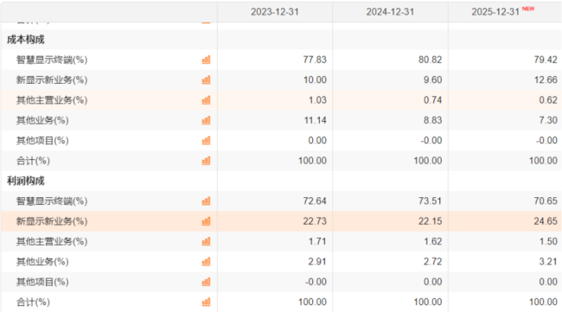
Task: Open chart icon for 成本构成 智慧显示终端(%)
Action: click(x=206, y=60)
